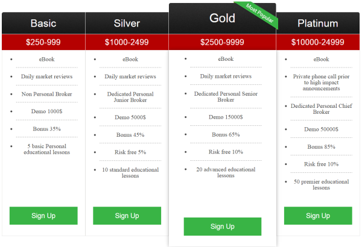Click Dedicated Personal Junior Broker item
362x247 pixels.
(x=130, y=97)
